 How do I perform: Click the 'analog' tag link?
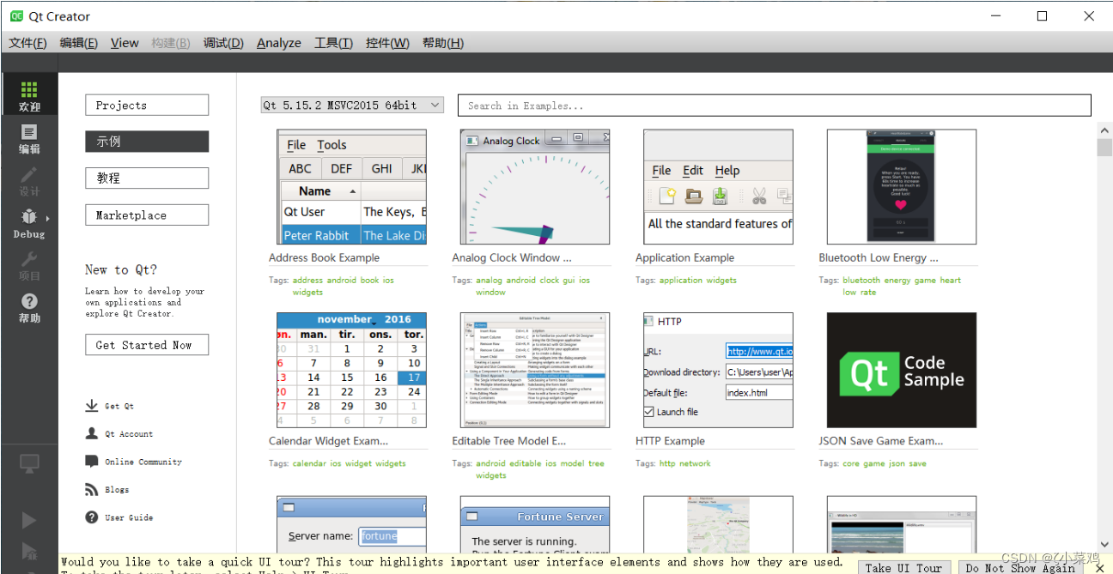click(x=489, y=280)
